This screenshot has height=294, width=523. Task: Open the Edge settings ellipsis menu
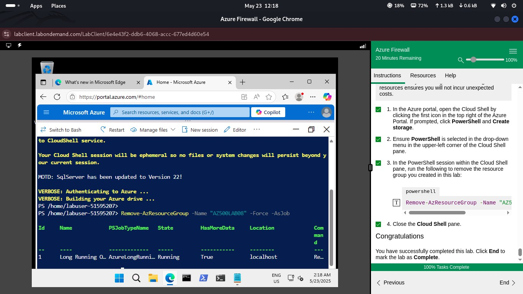pos(313,97)
